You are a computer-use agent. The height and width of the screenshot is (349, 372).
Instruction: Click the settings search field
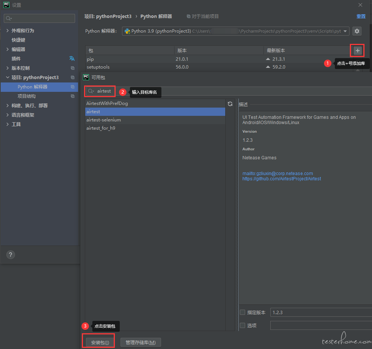(x=39, y=18)
